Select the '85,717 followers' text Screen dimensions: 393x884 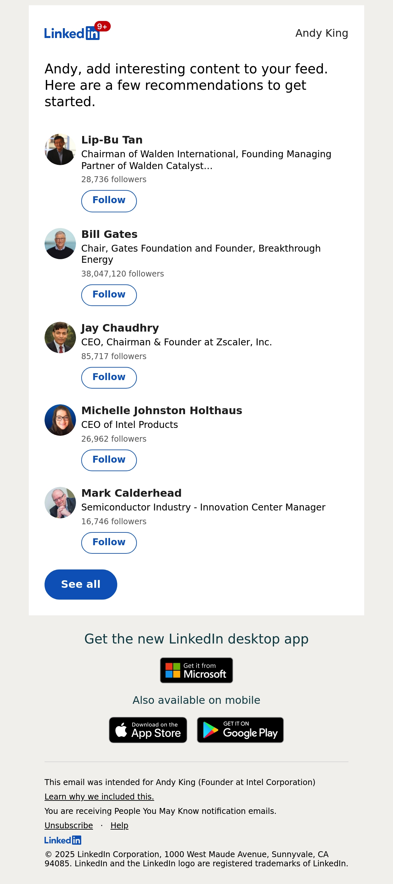[114, 356]
